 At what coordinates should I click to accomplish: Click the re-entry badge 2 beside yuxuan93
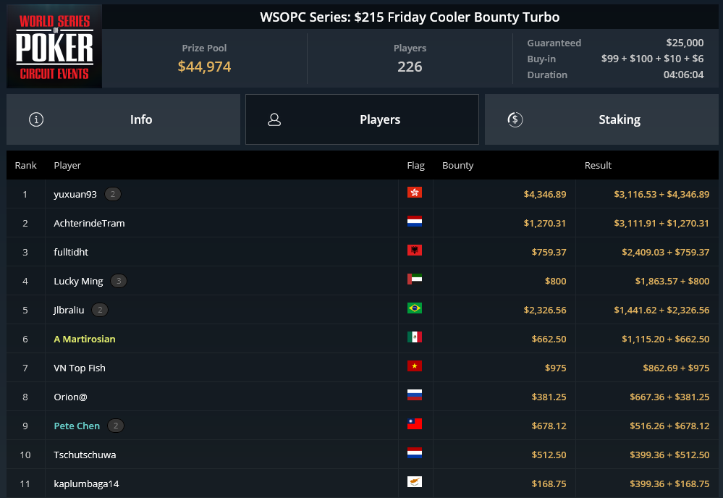pos(112,194)
